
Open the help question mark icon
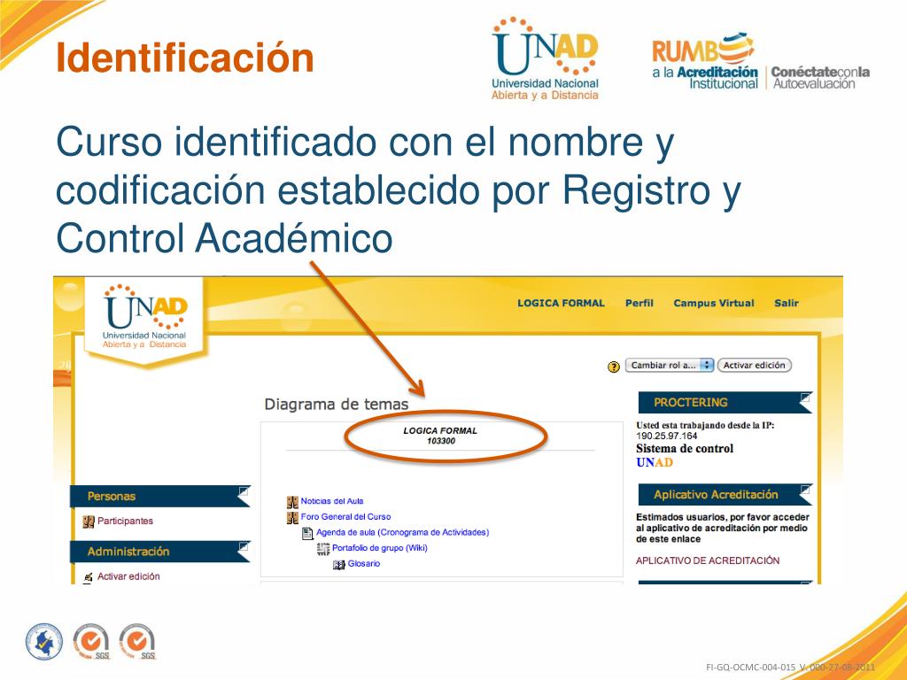tap(614, 367)
